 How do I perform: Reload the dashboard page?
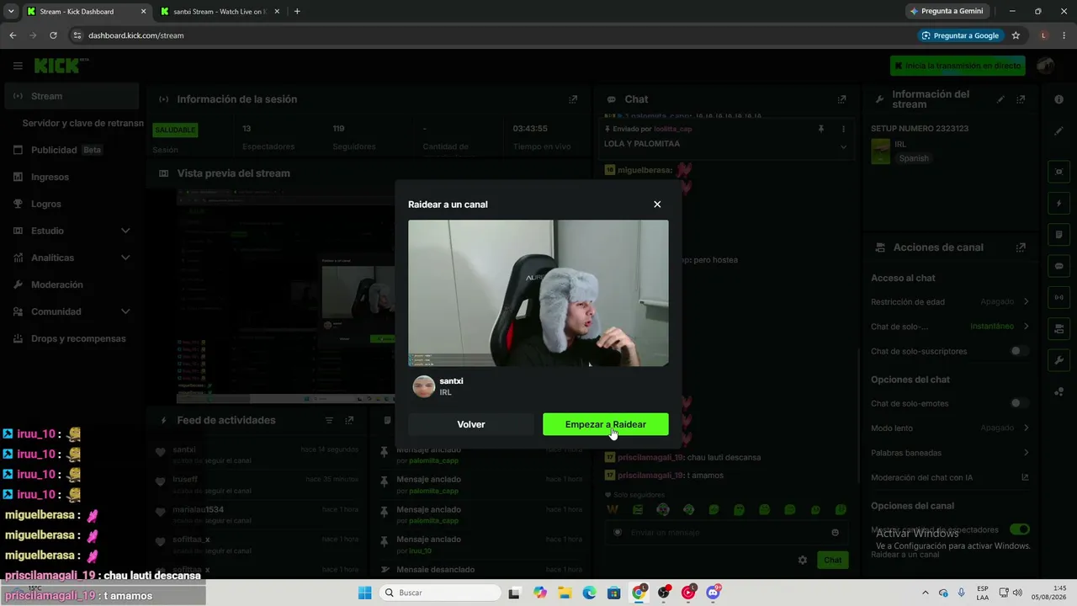[x=53, y=35]
